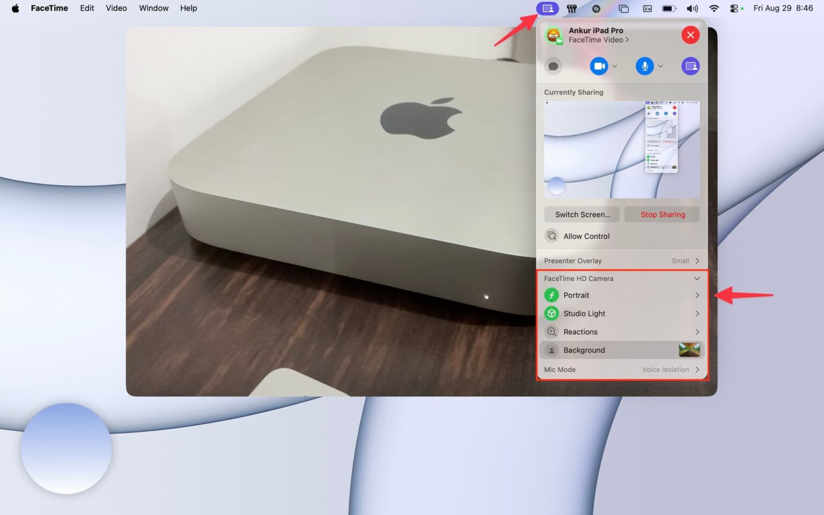Click the Allow Control icon
Image resolution: width=824 pixels, height=515 pixels.
coord(551,236)
